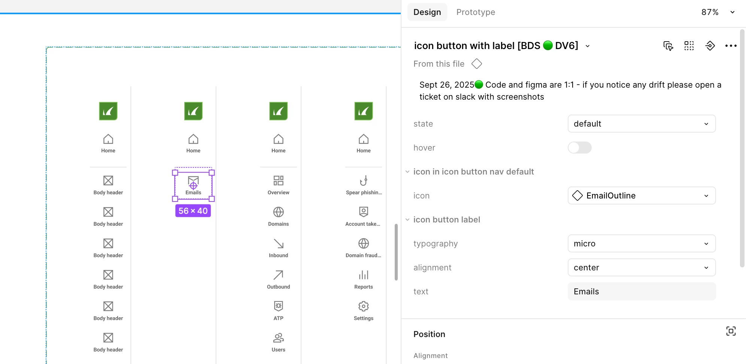Click the last Body header placeholder icon
The image size is (746, 364).
[108, 338]
